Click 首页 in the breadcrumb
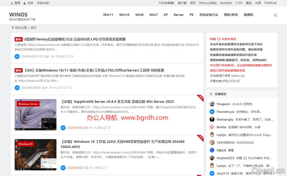Viewport: 287px width, 176px height. coord(34,27)
